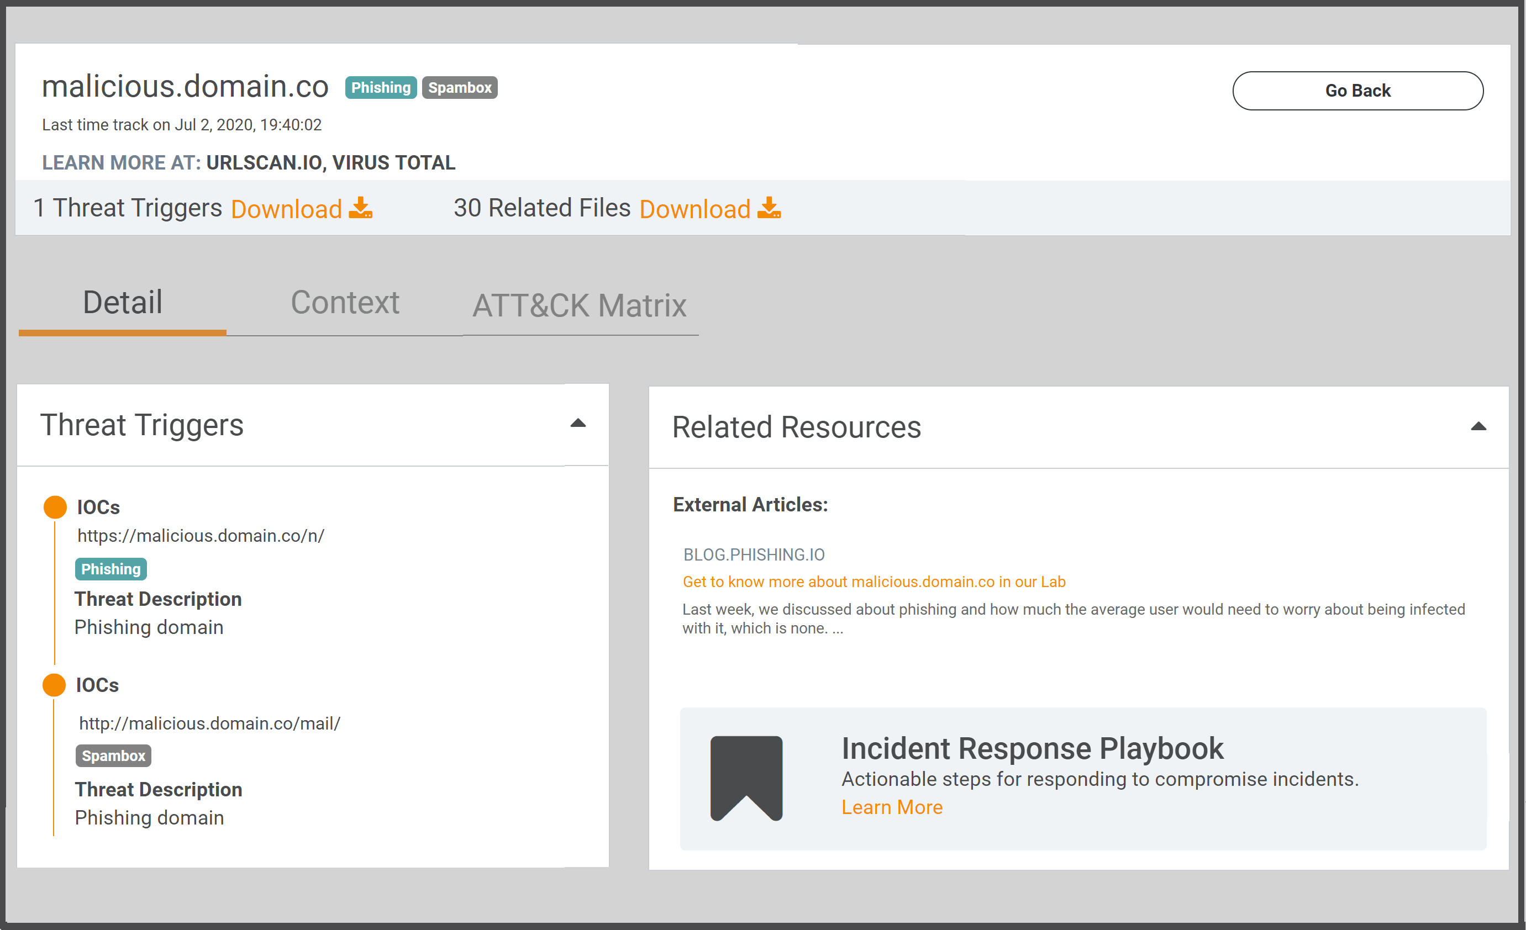This screenshot has height=930, width=1526.
Task: Click the Threat Triggers download icon
Action: click(x=360, y=208)
